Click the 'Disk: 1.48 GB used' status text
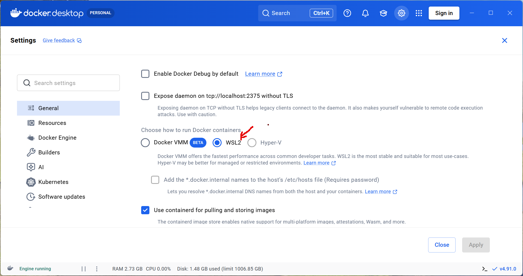 pyautogui.click(x=198, y=269)
